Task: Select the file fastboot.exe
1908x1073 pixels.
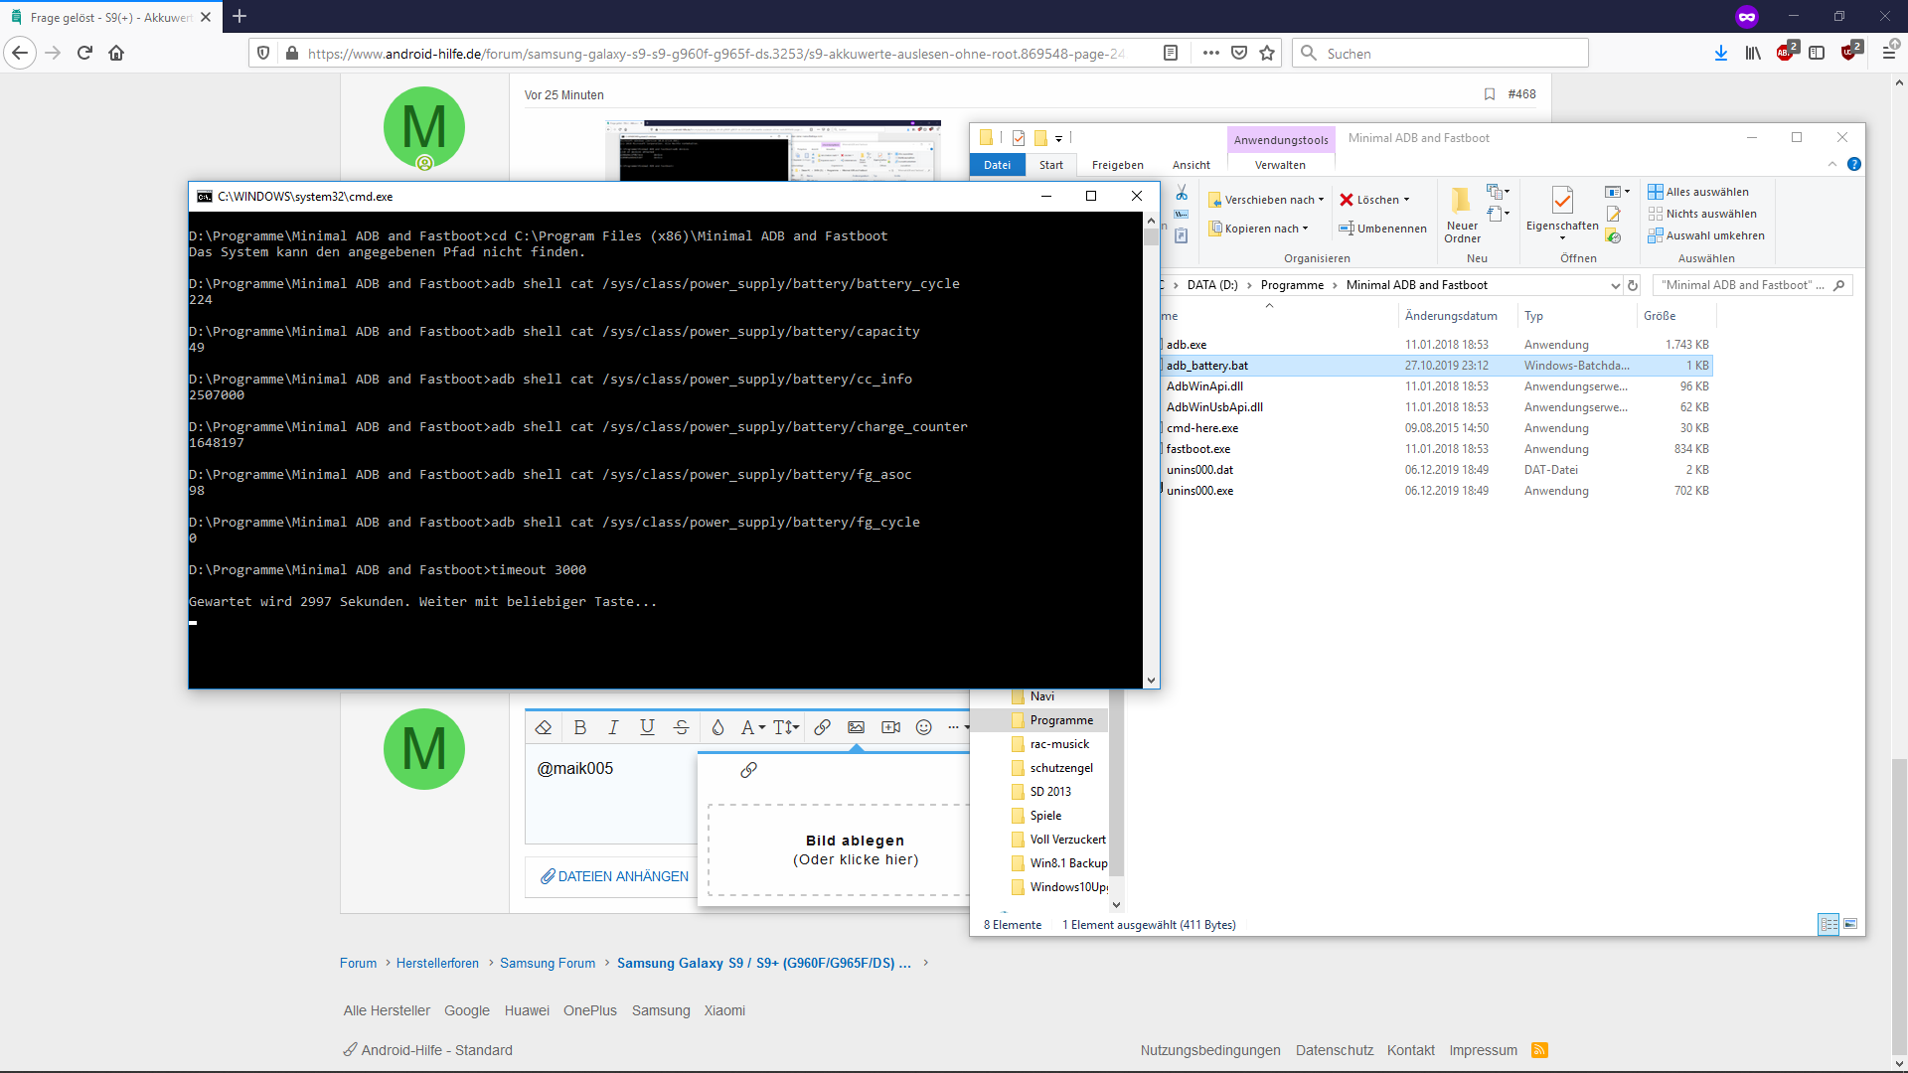Action: click(1436, 449)
